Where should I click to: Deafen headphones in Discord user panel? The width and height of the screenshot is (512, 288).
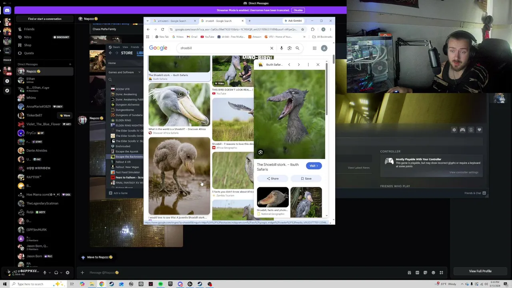pyautogui.click(x=56, y=272)
